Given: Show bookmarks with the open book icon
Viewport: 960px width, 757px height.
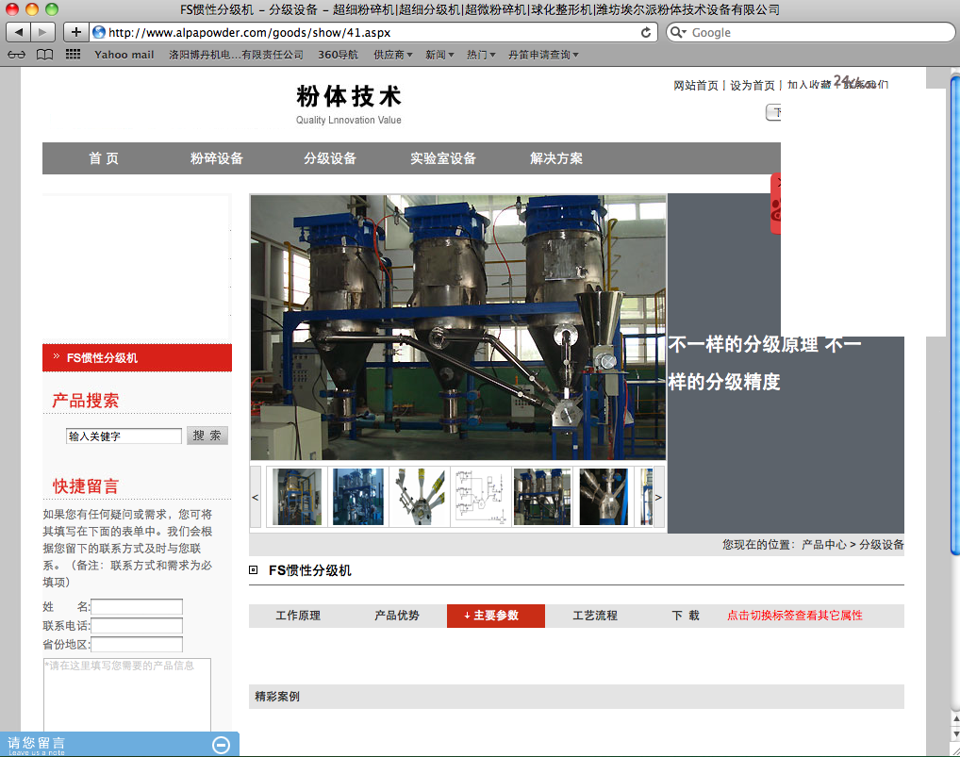Looking at the screenshot, I should pos(44,55).
